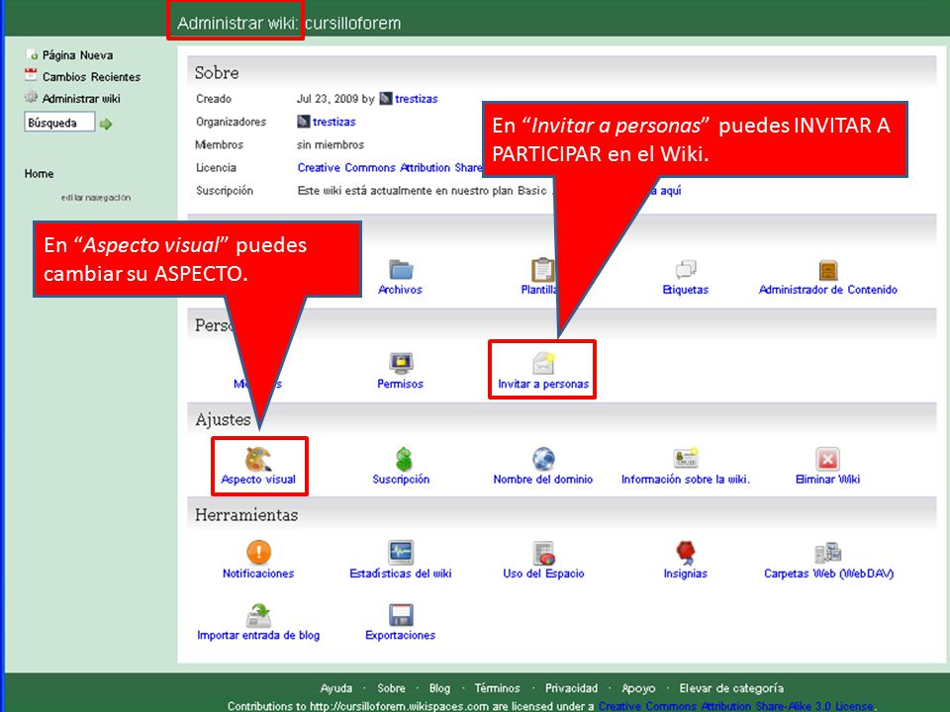Open trestizas profile link in Organizadores row
This screenshot has width=950, height=712.
click(333, 122)
